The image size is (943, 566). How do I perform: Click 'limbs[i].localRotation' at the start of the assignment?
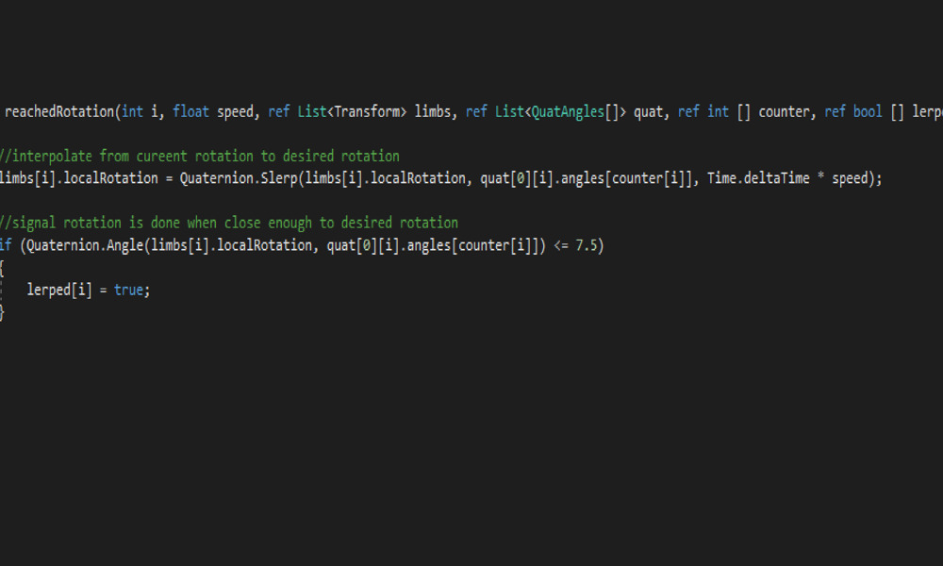(79, 178)
